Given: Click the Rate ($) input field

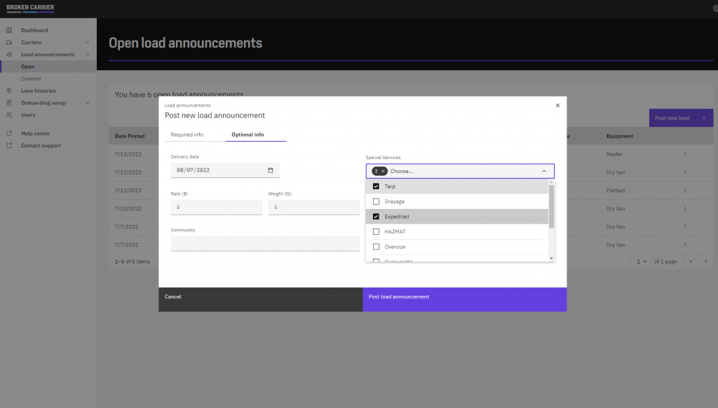Looking at the screenshot, I should [217, 208].
